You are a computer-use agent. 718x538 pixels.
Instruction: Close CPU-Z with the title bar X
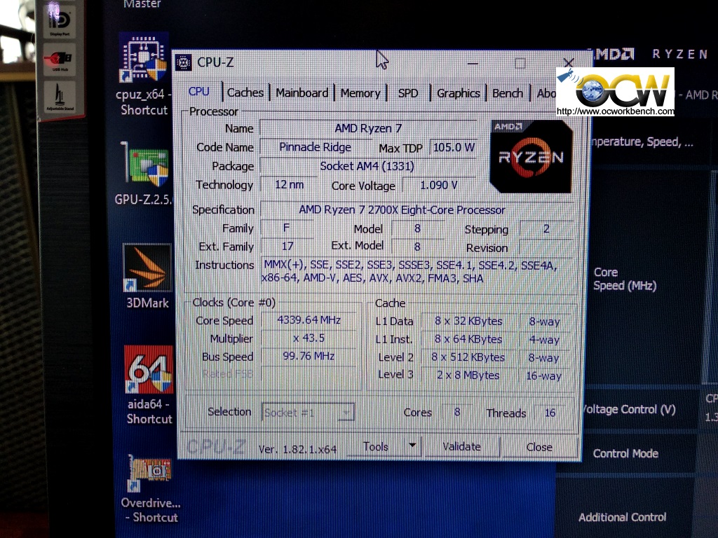click(568, 62)
